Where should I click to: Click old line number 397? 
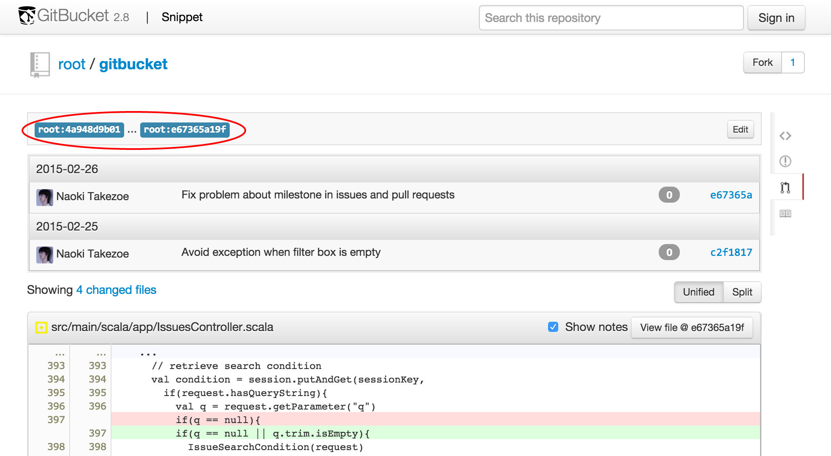56,420
